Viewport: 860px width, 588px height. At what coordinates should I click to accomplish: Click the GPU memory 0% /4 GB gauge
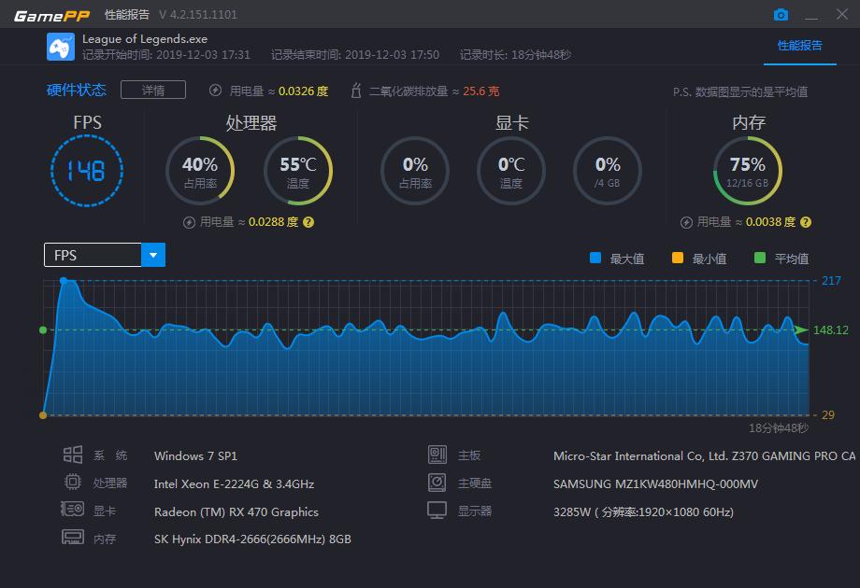coord(608,171)
